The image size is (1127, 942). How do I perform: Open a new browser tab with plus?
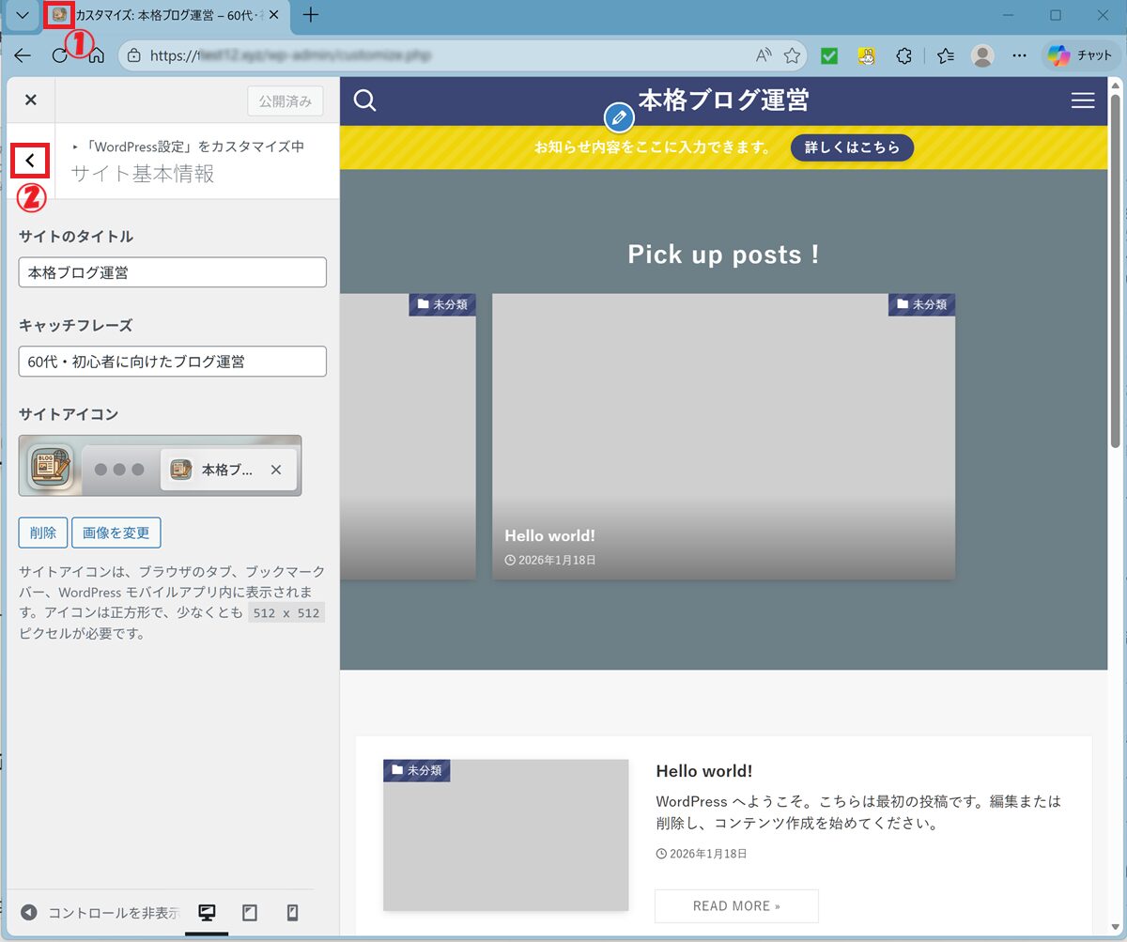coord(311,16)
